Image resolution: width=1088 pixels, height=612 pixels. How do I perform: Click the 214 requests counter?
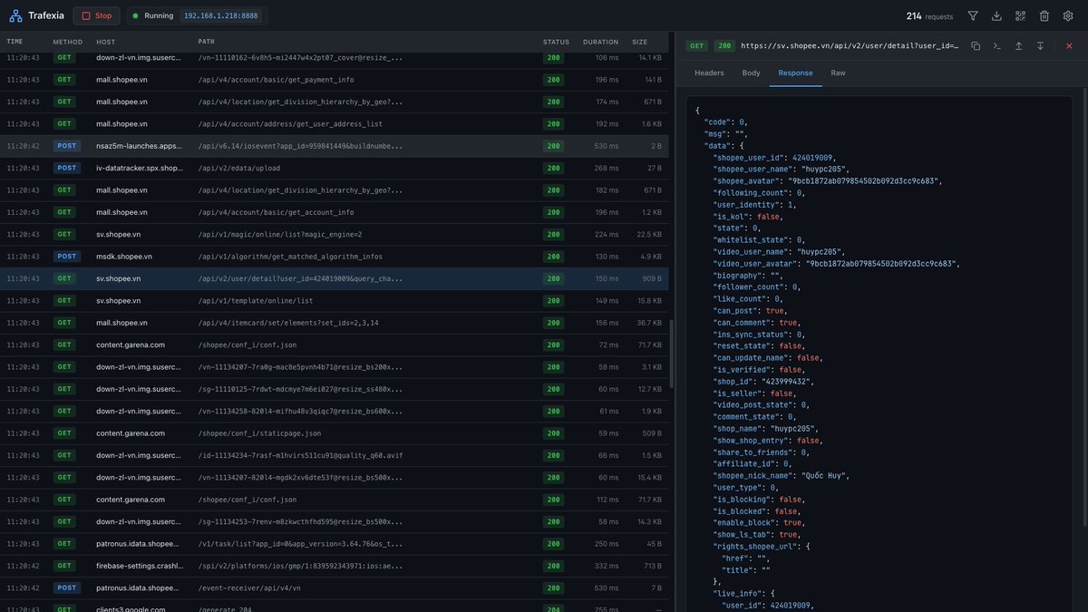[x=929, y=15]
